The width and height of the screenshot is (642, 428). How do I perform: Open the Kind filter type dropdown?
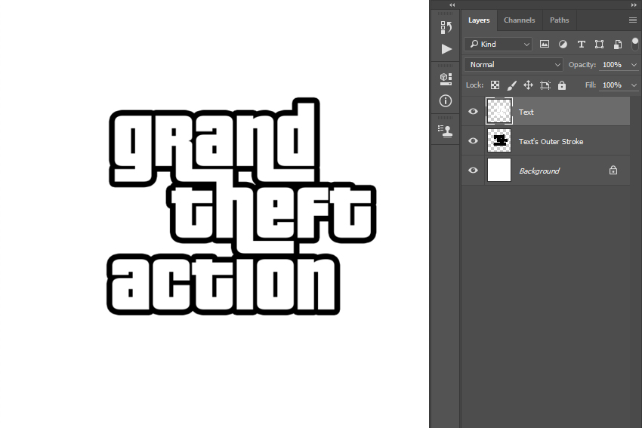498,45
